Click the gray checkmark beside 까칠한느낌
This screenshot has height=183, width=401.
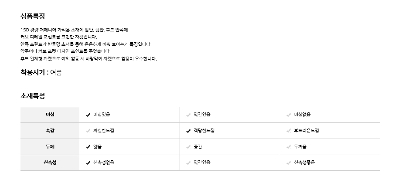tap(88, 131)
